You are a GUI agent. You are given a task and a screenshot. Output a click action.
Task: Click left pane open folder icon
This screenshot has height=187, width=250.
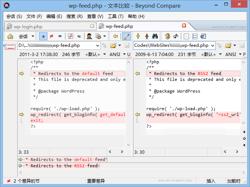113,46
